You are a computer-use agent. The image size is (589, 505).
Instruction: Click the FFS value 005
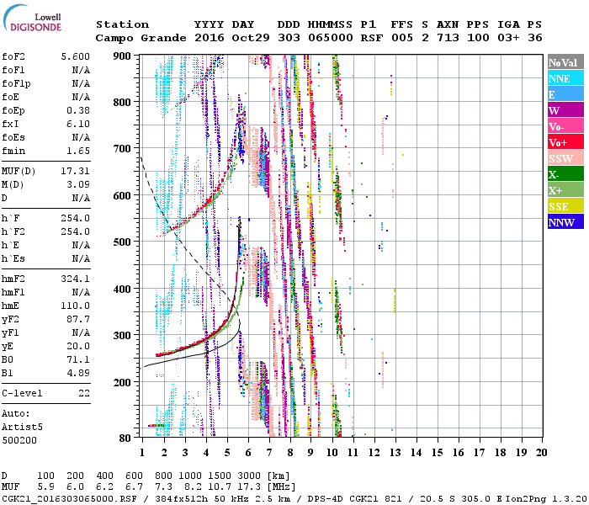402,38
